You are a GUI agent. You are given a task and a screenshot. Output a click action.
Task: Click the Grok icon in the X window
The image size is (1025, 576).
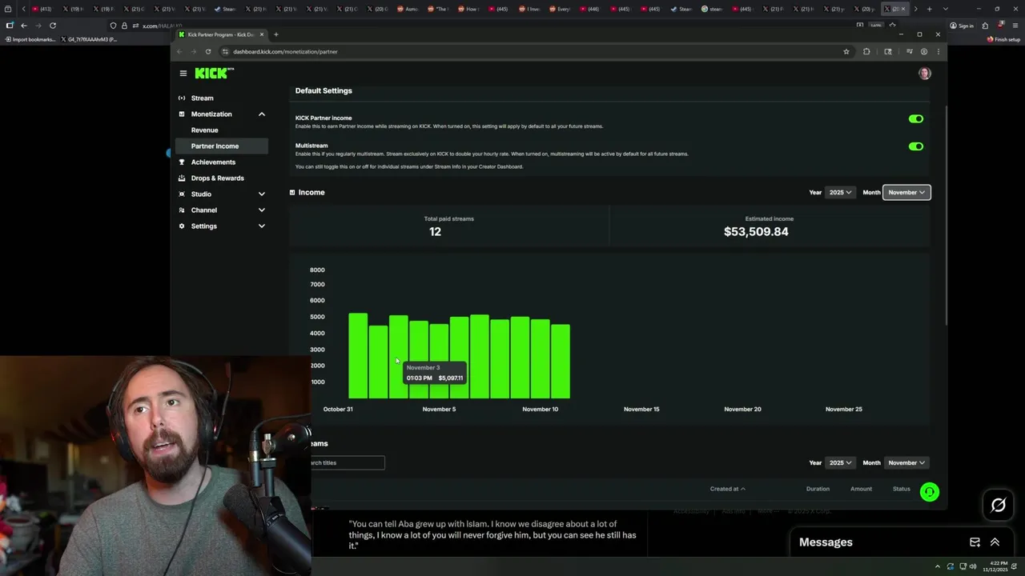tap(998, 505)
